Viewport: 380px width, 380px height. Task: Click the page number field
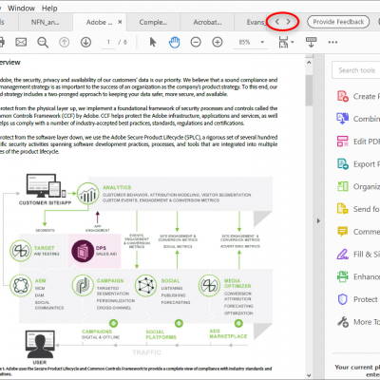pyautogui.click(x=108, y=42)
